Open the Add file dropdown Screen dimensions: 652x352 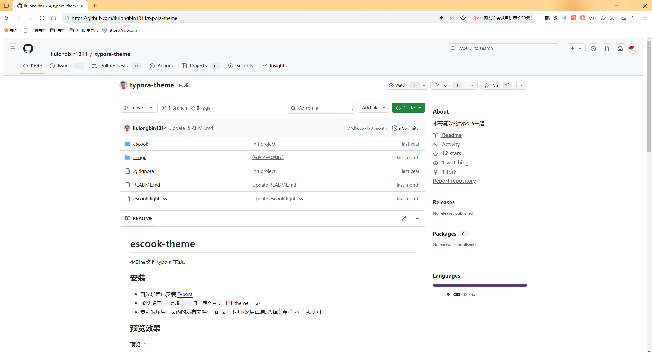tap(373, 108)
